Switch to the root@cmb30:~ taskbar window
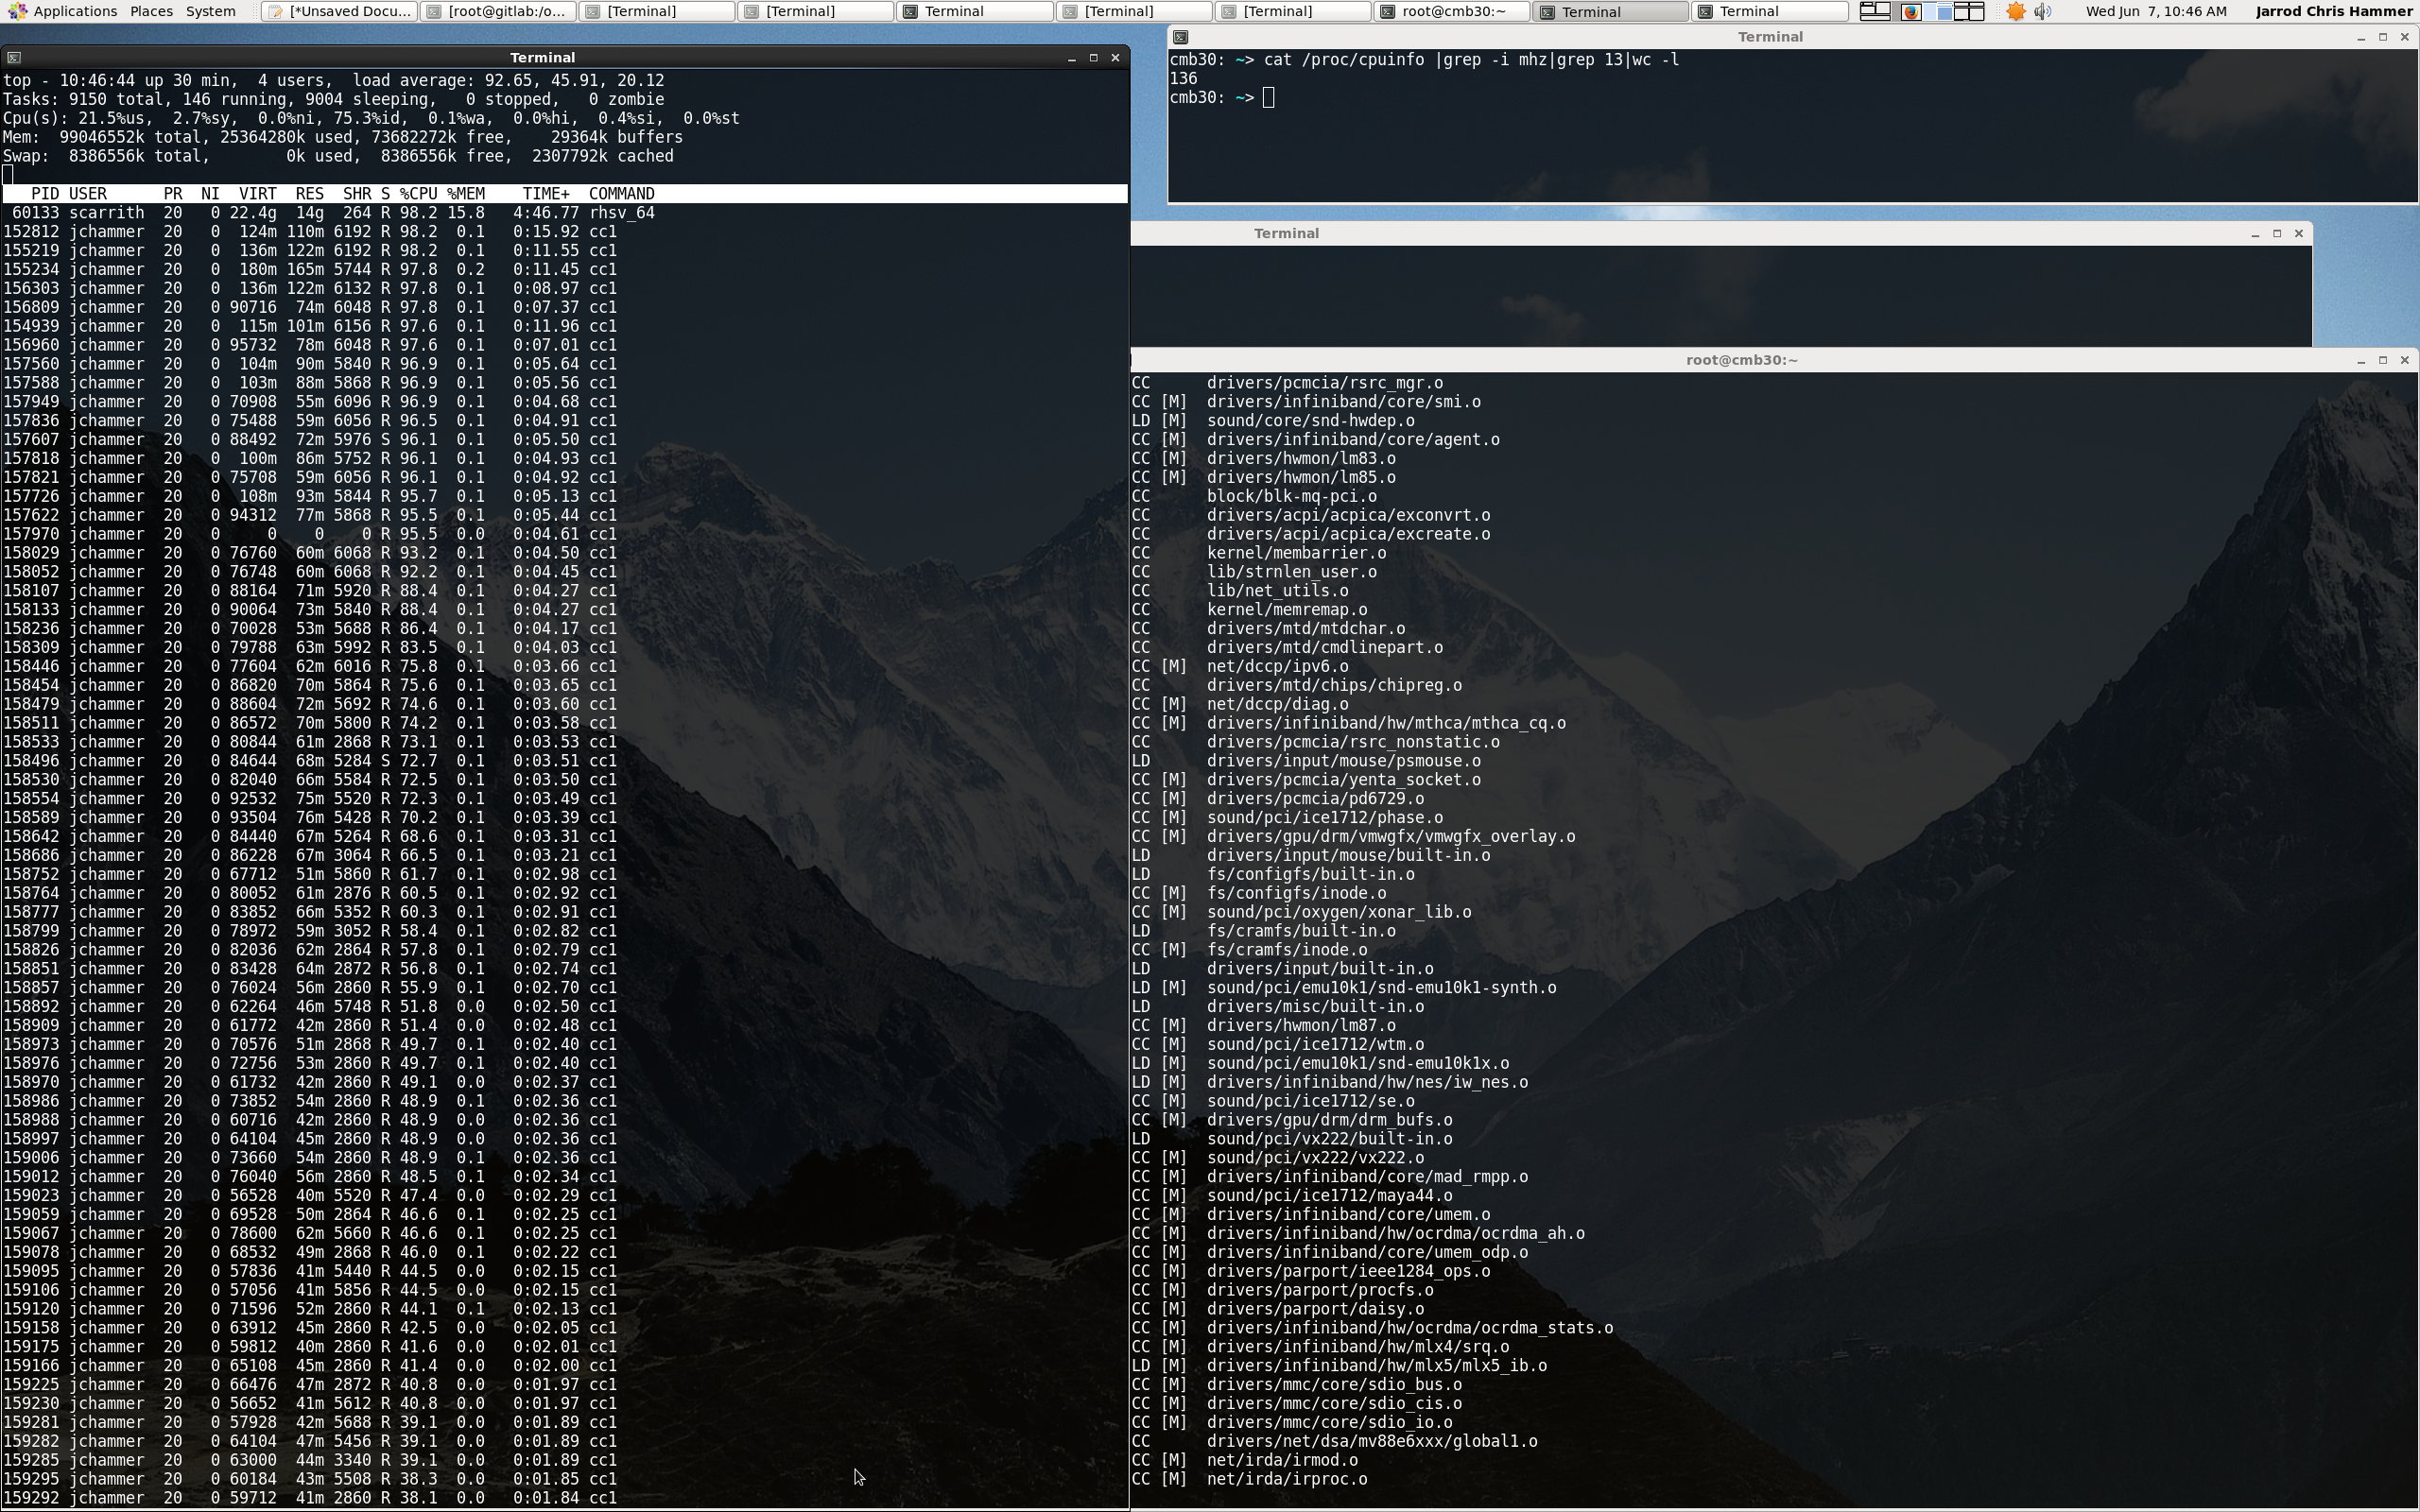 pos(1452,11)
